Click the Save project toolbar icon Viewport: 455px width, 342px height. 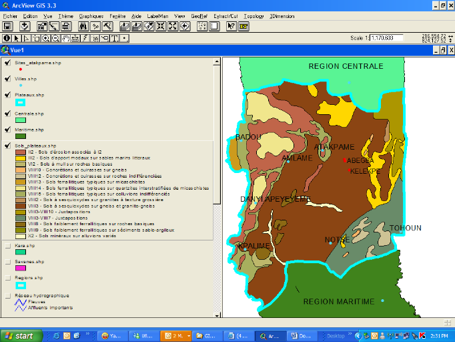(7, 26)
